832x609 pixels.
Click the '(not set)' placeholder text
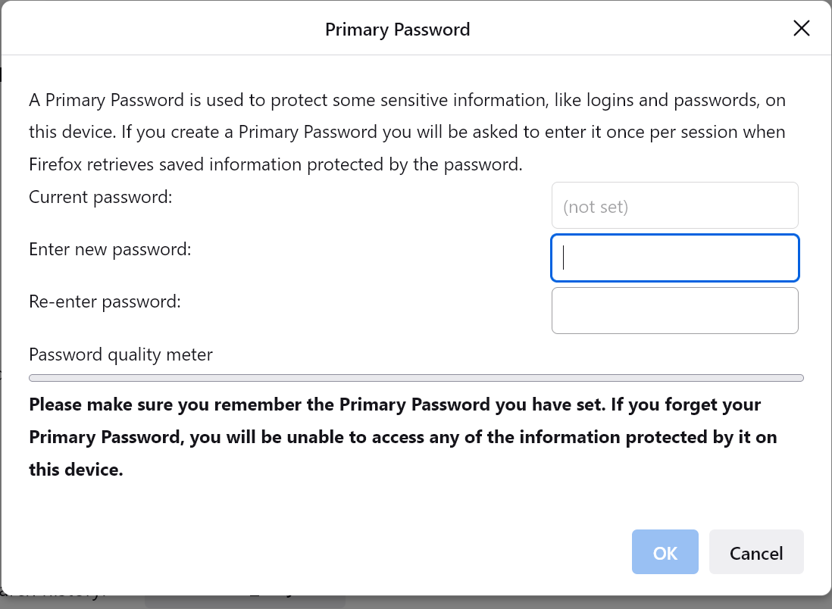[596, 206]
